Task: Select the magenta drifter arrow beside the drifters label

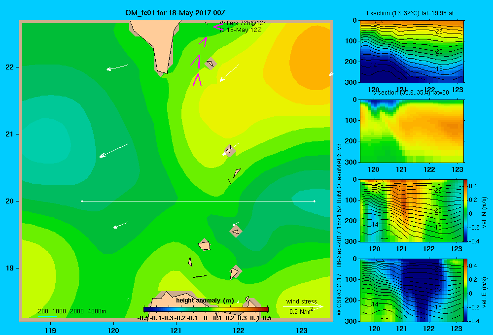Action: pyautogui.click(x=218, y=27)
